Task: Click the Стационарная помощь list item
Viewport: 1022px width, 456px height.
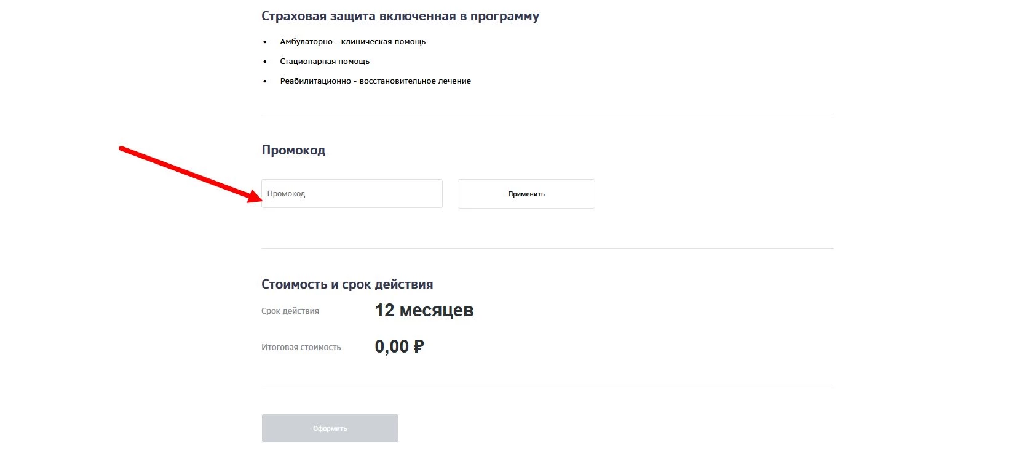Action: [x=325, y=61]
